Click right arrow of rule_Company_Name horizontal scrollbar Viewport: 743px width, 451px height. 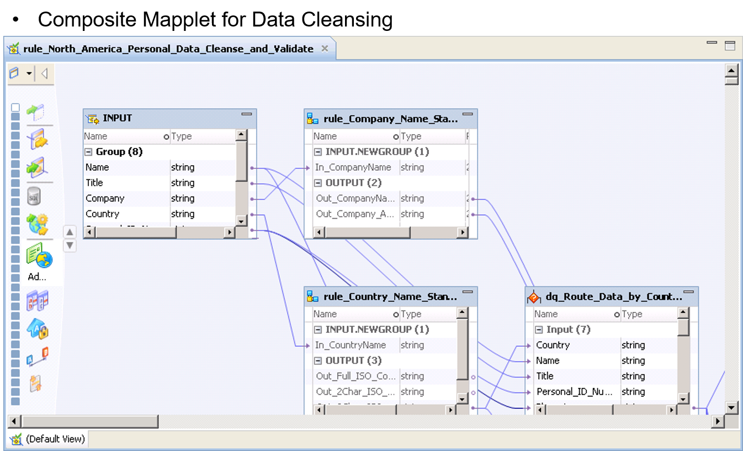click(463, 233)
